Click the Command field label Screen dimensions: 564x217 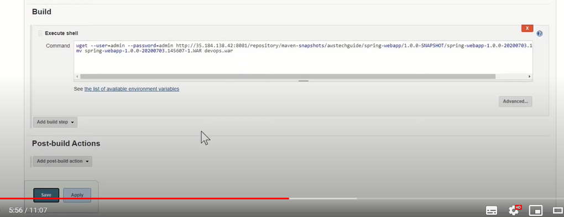[x=58, y=46]
